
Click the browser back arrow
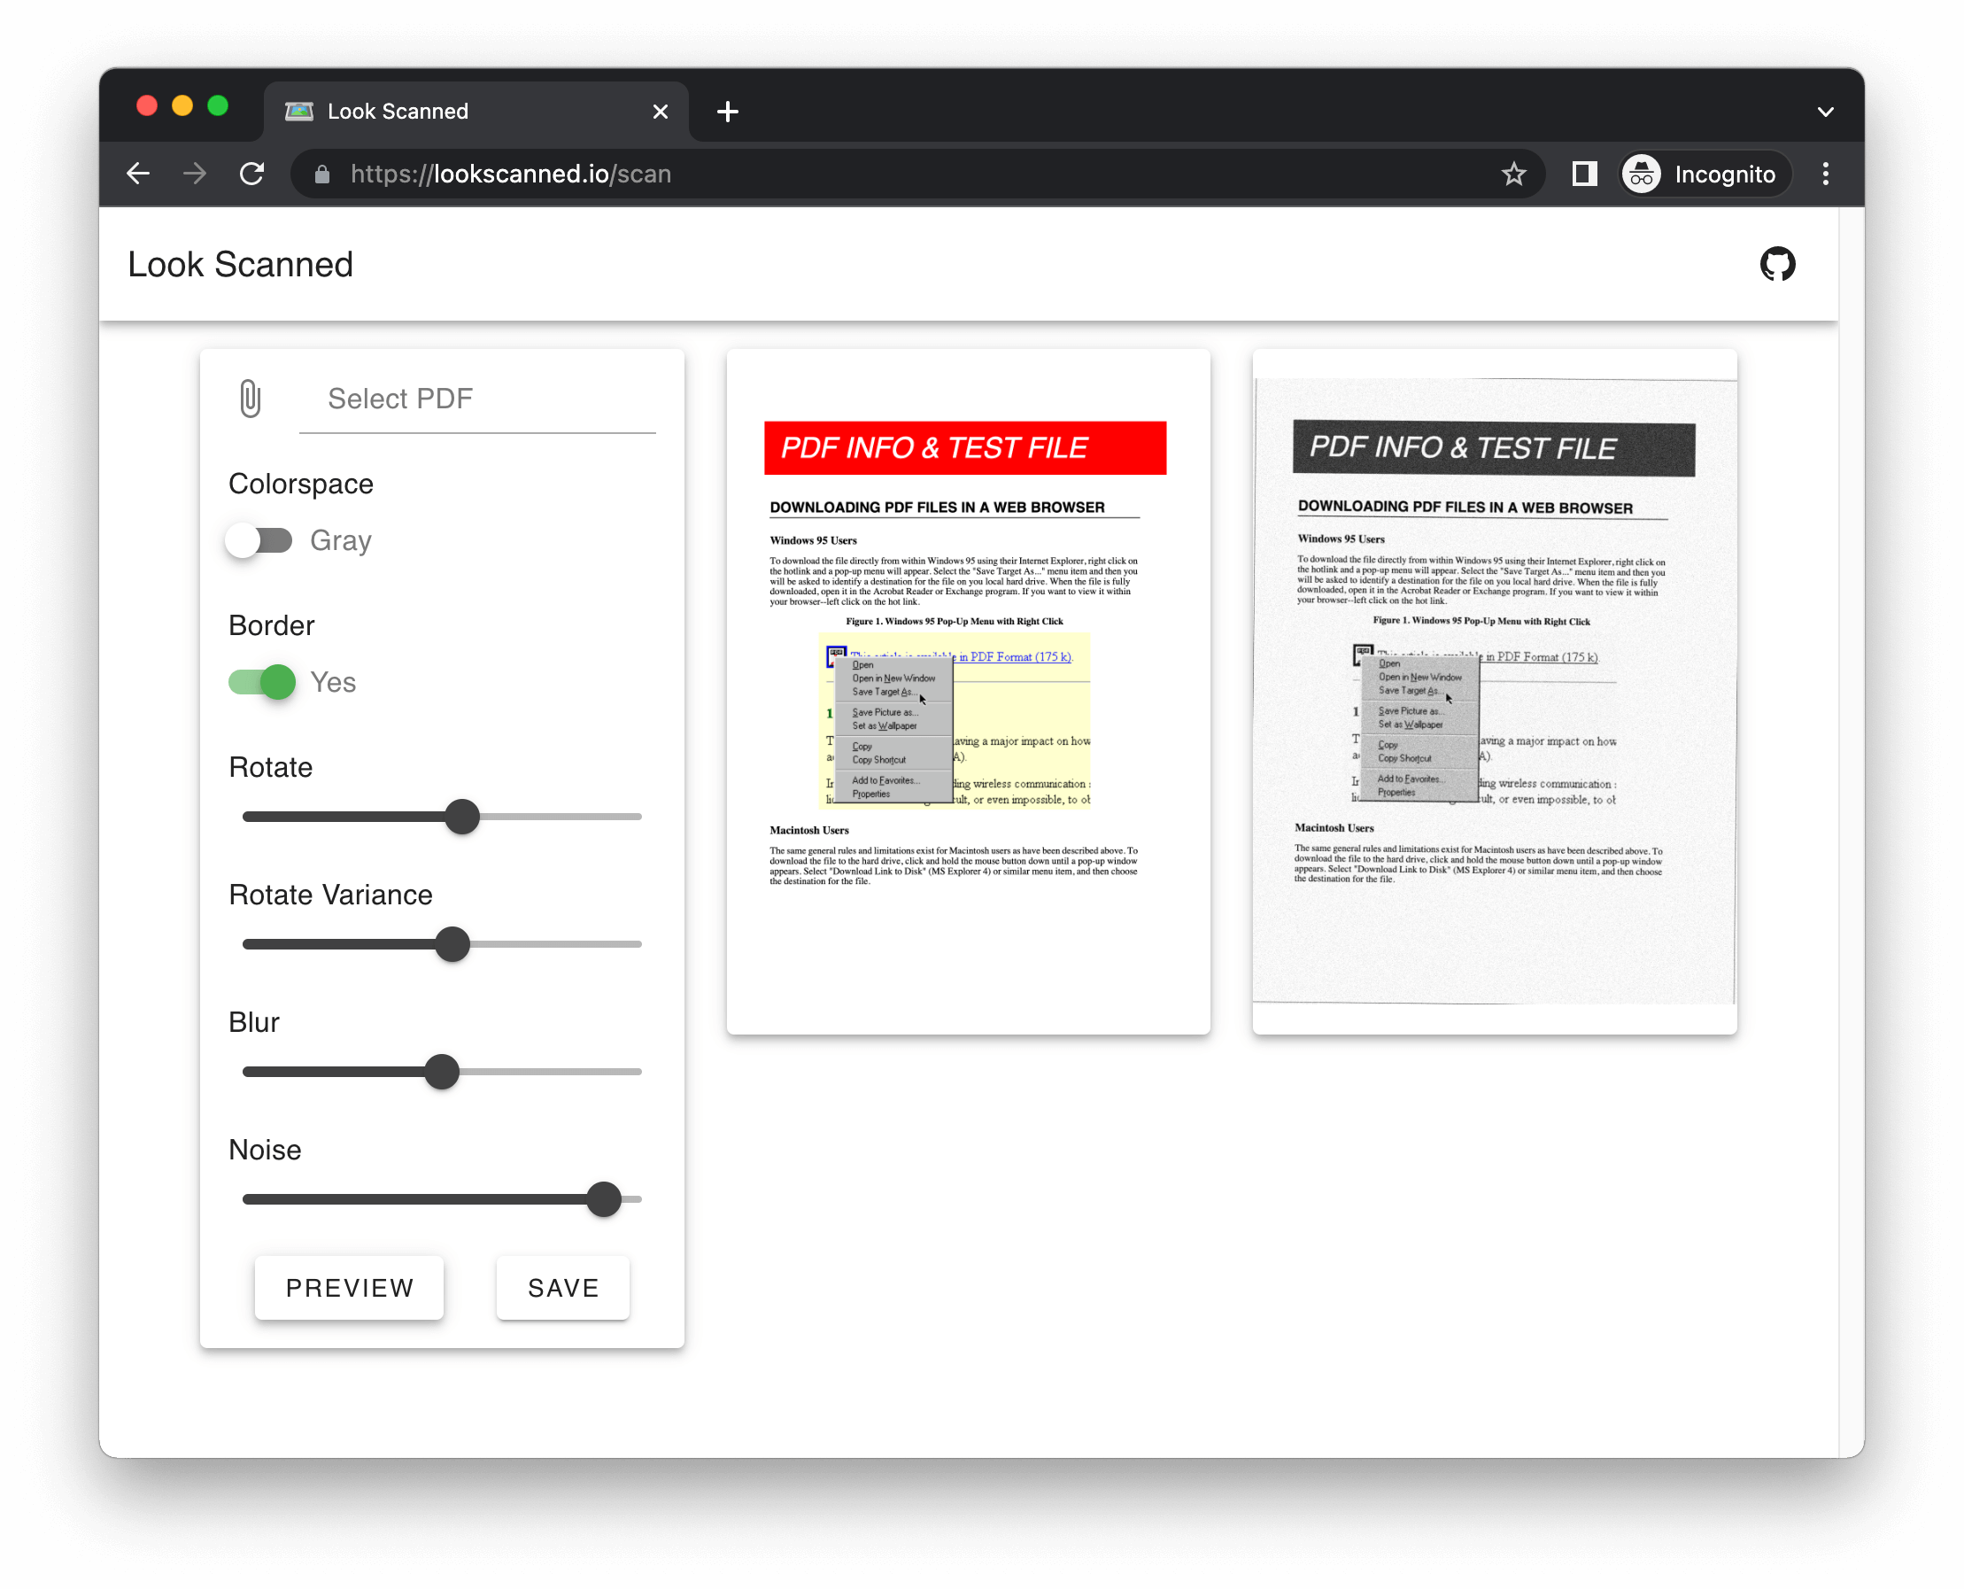[138, 174]
